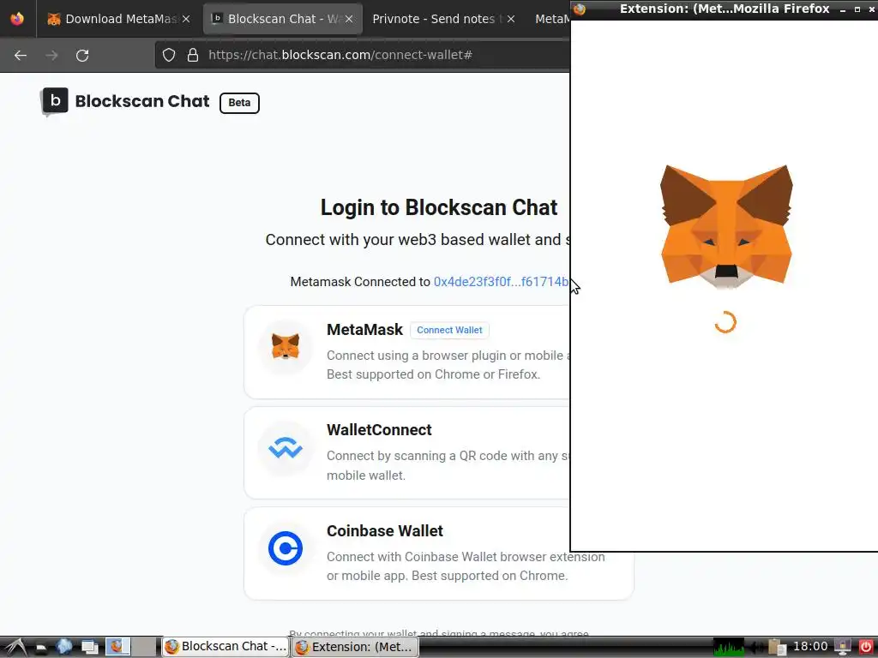Screen dimensions: 878x658
Task: Choose the WalletConnect option heading
Action: click(379, 430)
